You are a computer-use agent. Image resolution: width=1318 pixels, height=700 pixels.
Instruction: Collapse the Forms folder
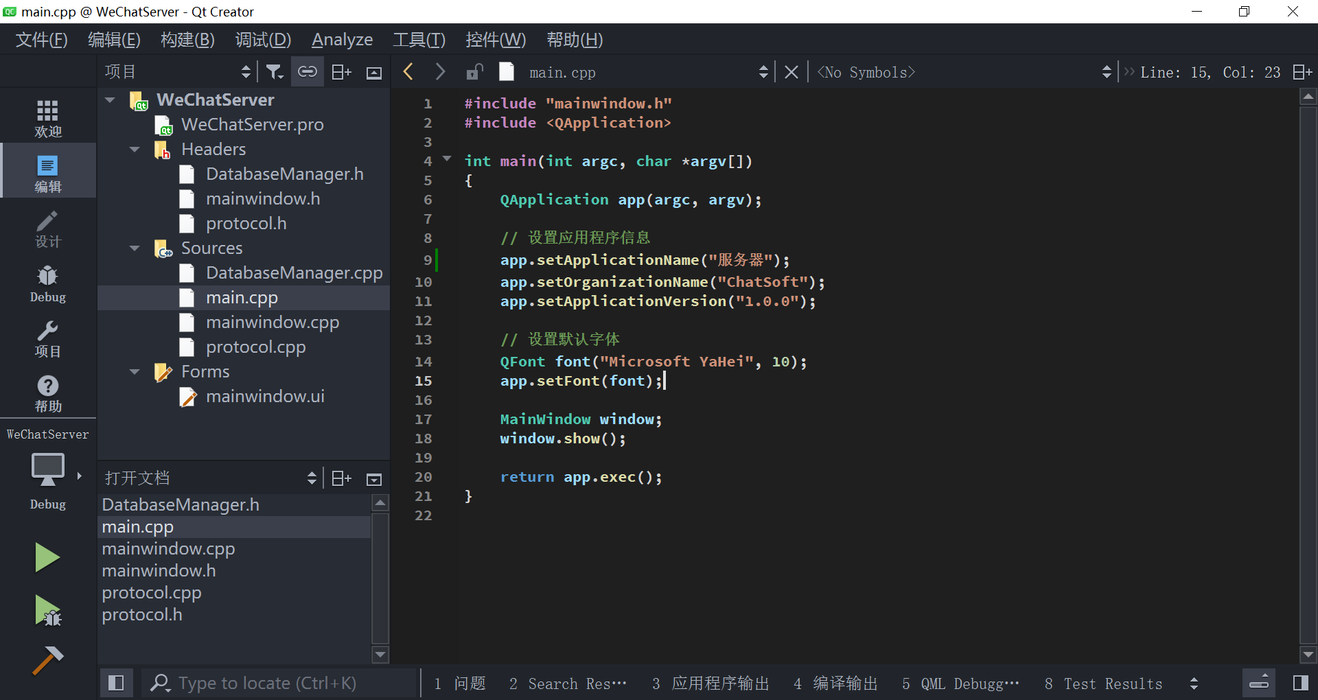click(x=135, y=372)
